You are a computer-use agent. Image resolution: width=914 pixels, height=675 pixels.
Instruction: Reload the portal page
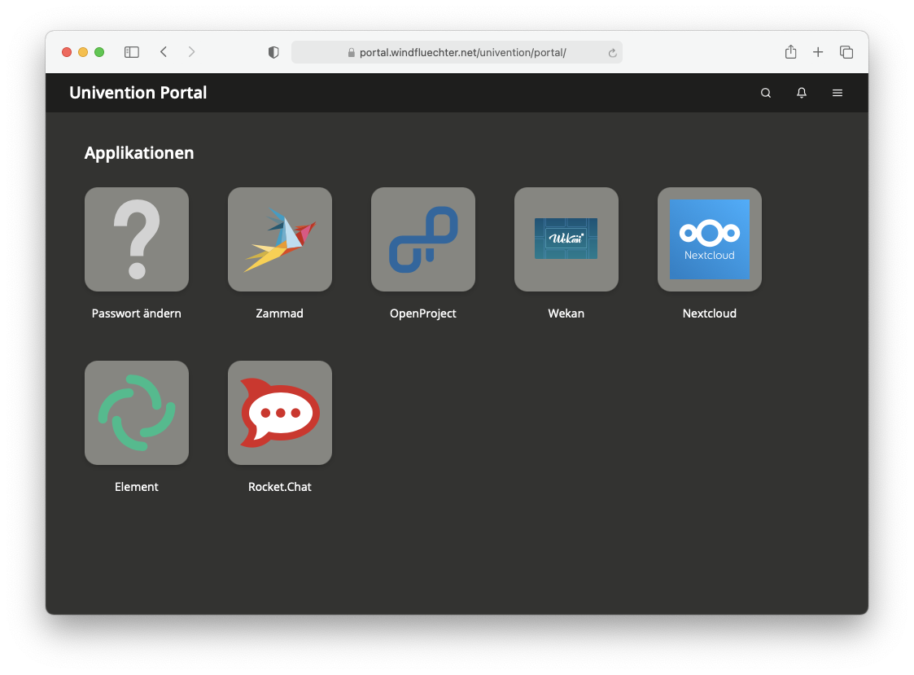pos(612,53)
